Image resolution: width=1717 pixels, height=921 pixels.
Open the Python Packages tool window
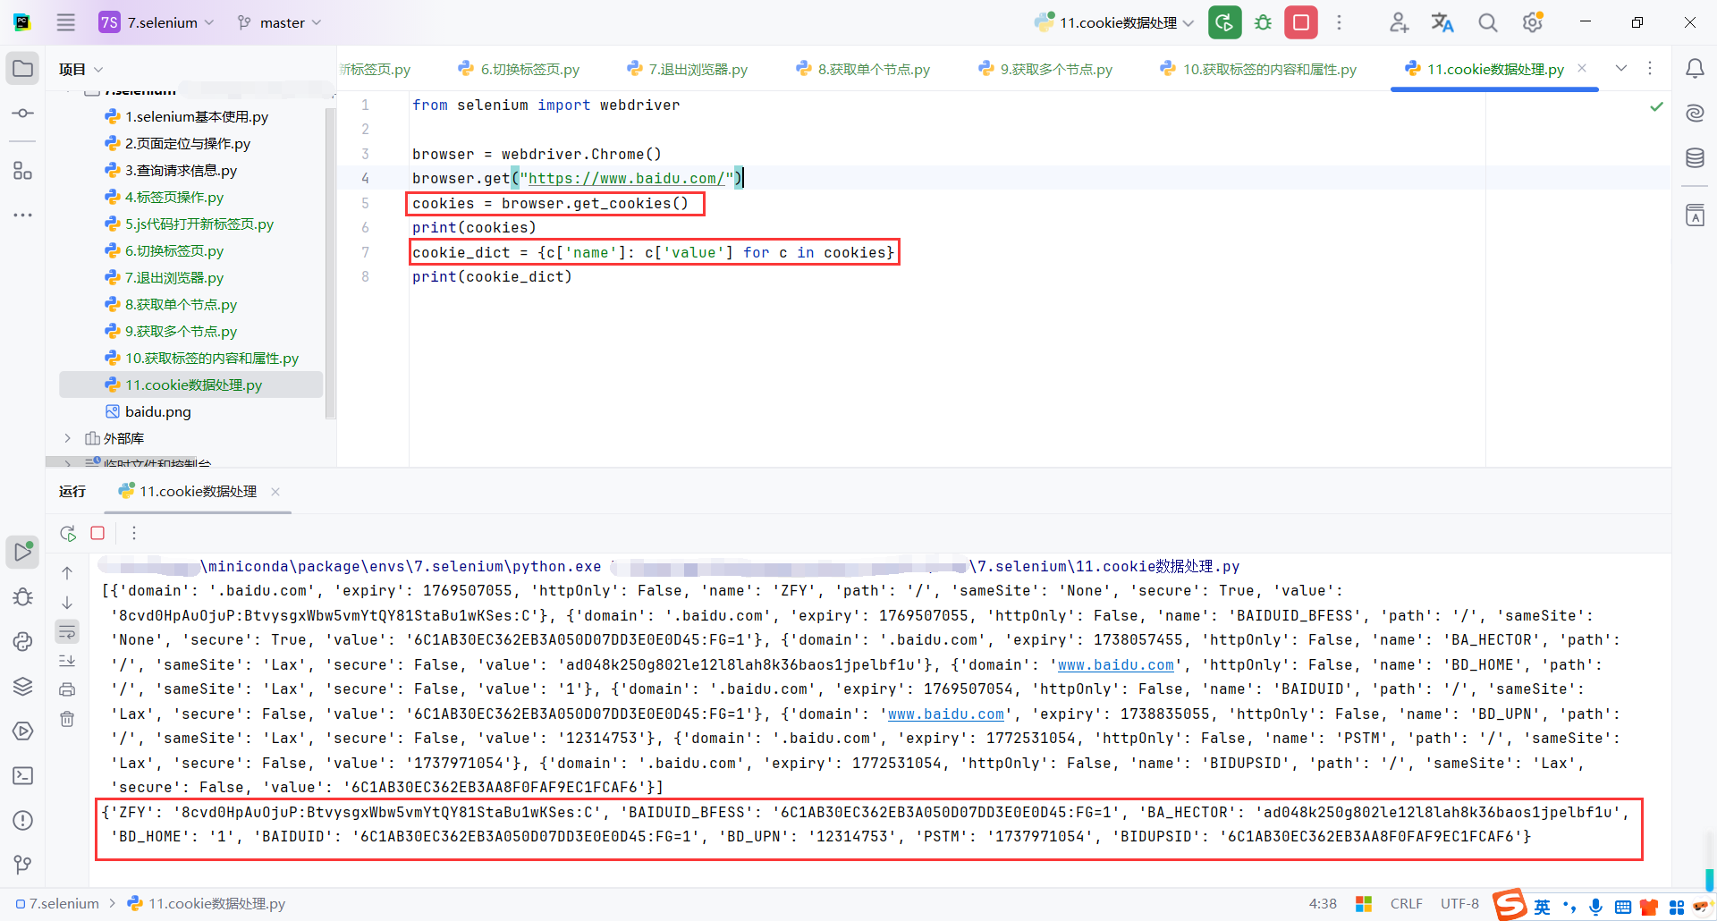pos(23,641)
